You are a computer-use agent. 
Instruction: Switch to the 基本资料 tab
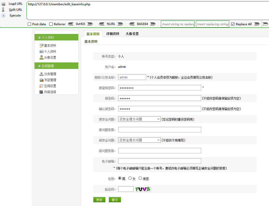coord(93,34)
